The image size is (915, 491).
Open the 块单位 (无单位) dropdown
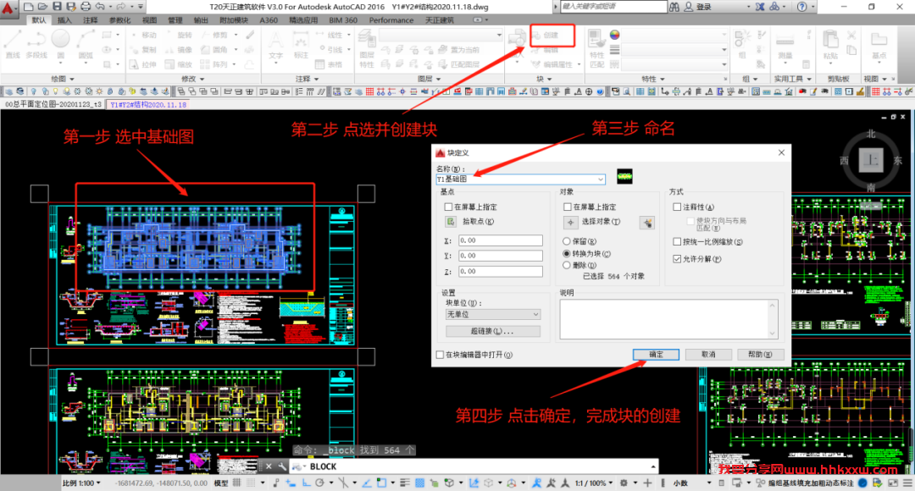493,314
